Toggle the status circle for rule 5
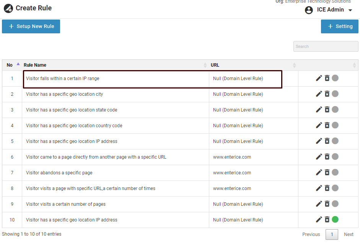 pos(335,141)
